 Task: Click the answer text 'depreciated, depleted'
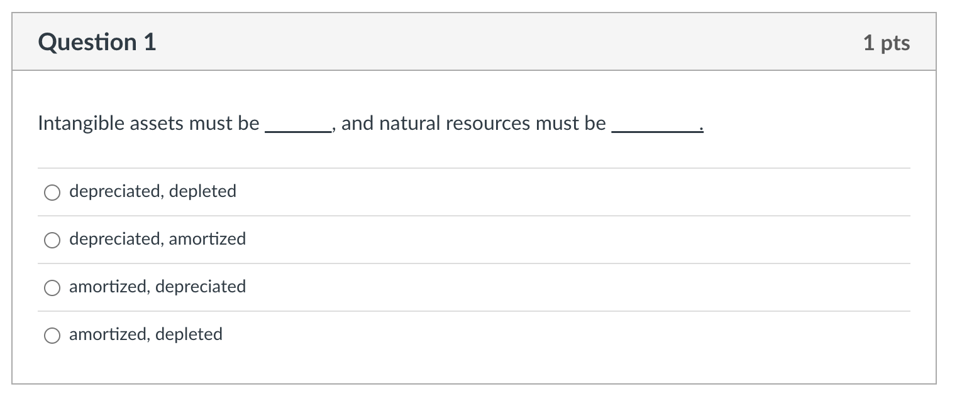[x=152, y=191]
